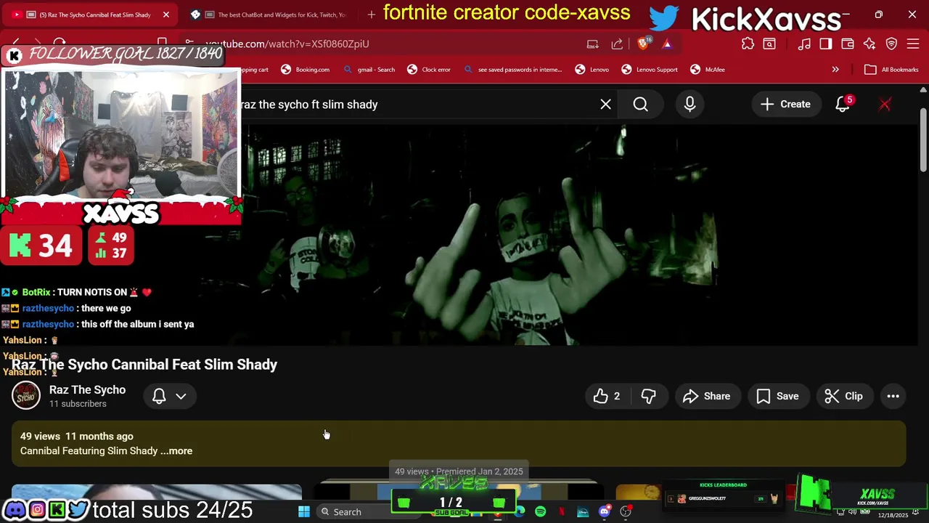The width and height of the screenshot is (929, 523).
Task: Open the browser hamburger main menu
Action: (913, 44)
